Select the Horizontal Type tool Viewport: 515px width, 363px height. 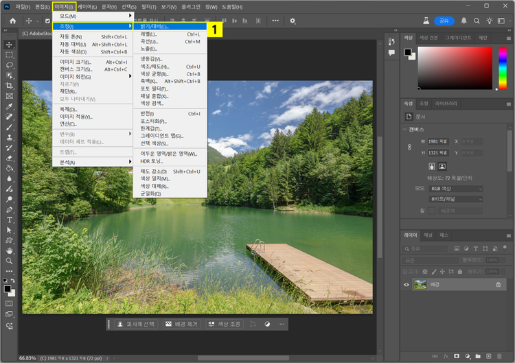click(x=10, y=220)
